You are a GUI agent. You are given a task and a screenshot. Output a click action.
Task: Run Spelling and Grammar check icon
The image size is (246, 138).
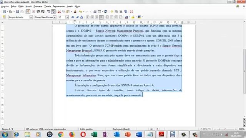pos(49,11)
